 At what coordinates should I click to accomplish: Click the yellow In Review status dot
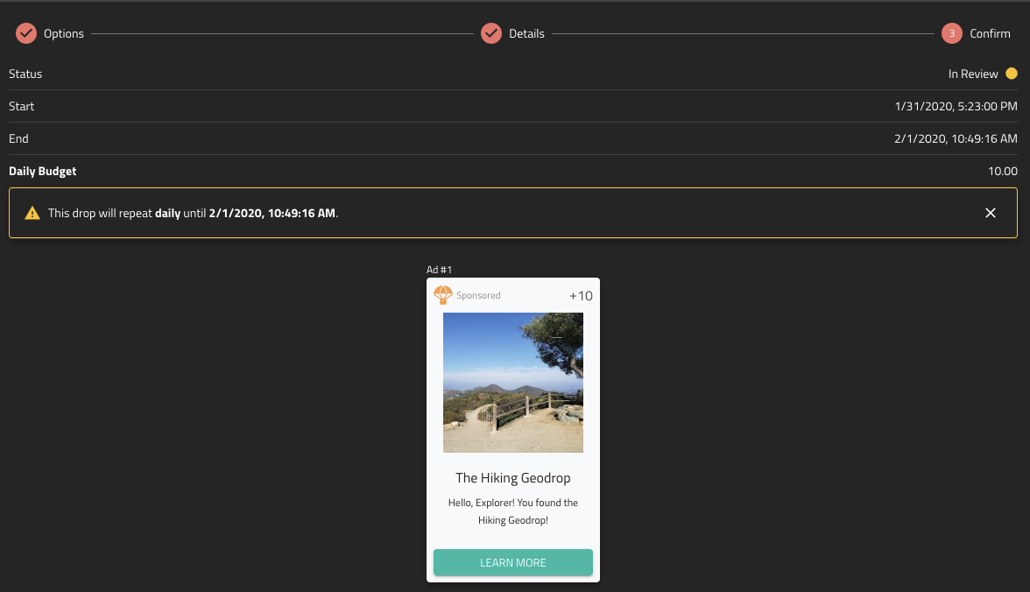[1012, 74]
